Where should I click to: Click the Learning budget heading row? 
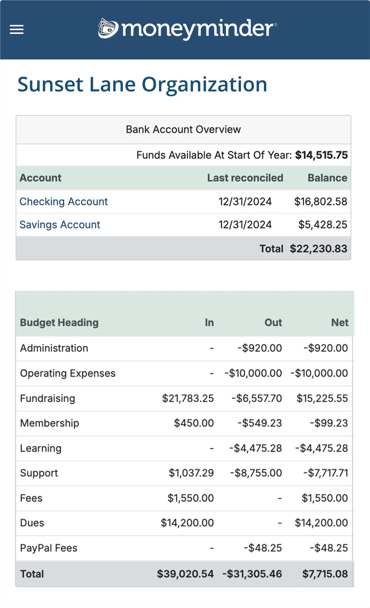[x=41, y=448]
